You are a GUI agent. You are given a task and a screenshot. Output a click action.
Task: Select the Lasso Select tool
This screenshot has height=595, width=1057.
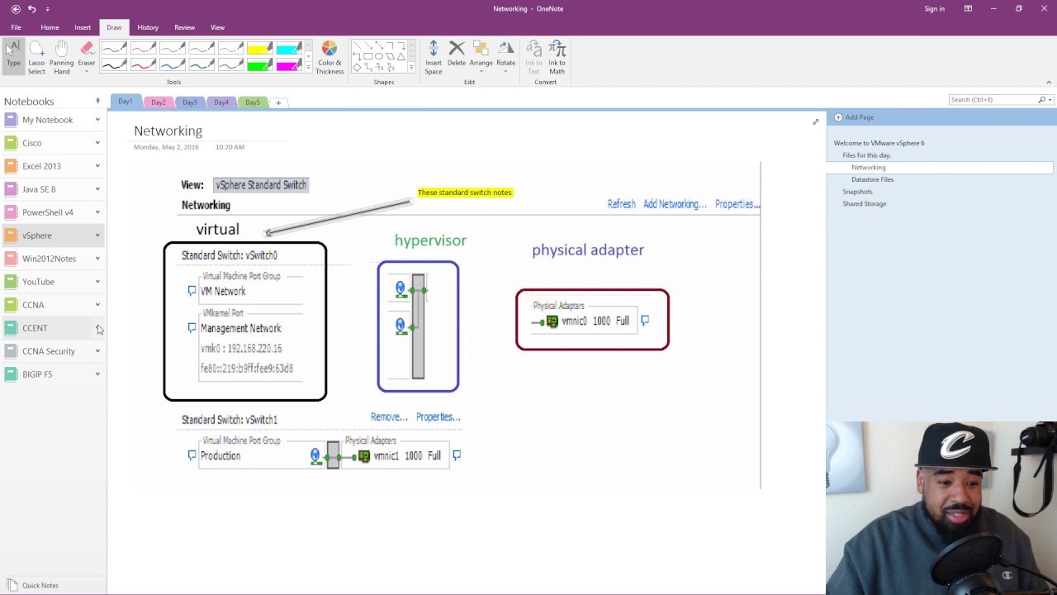click(36, 58)
